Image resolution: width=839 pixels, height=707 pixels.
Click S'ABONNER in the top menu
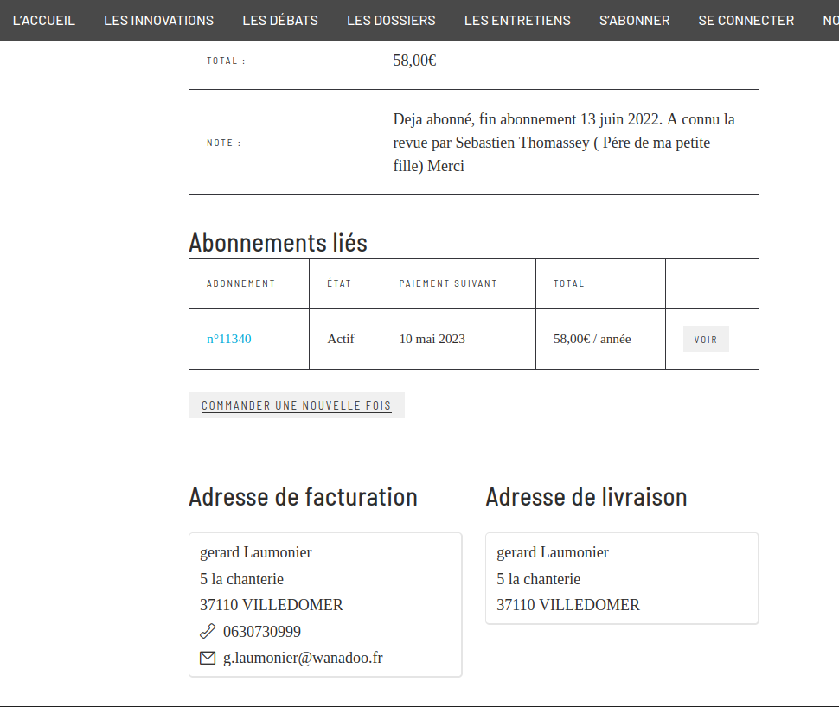click(x=634, y=21)
